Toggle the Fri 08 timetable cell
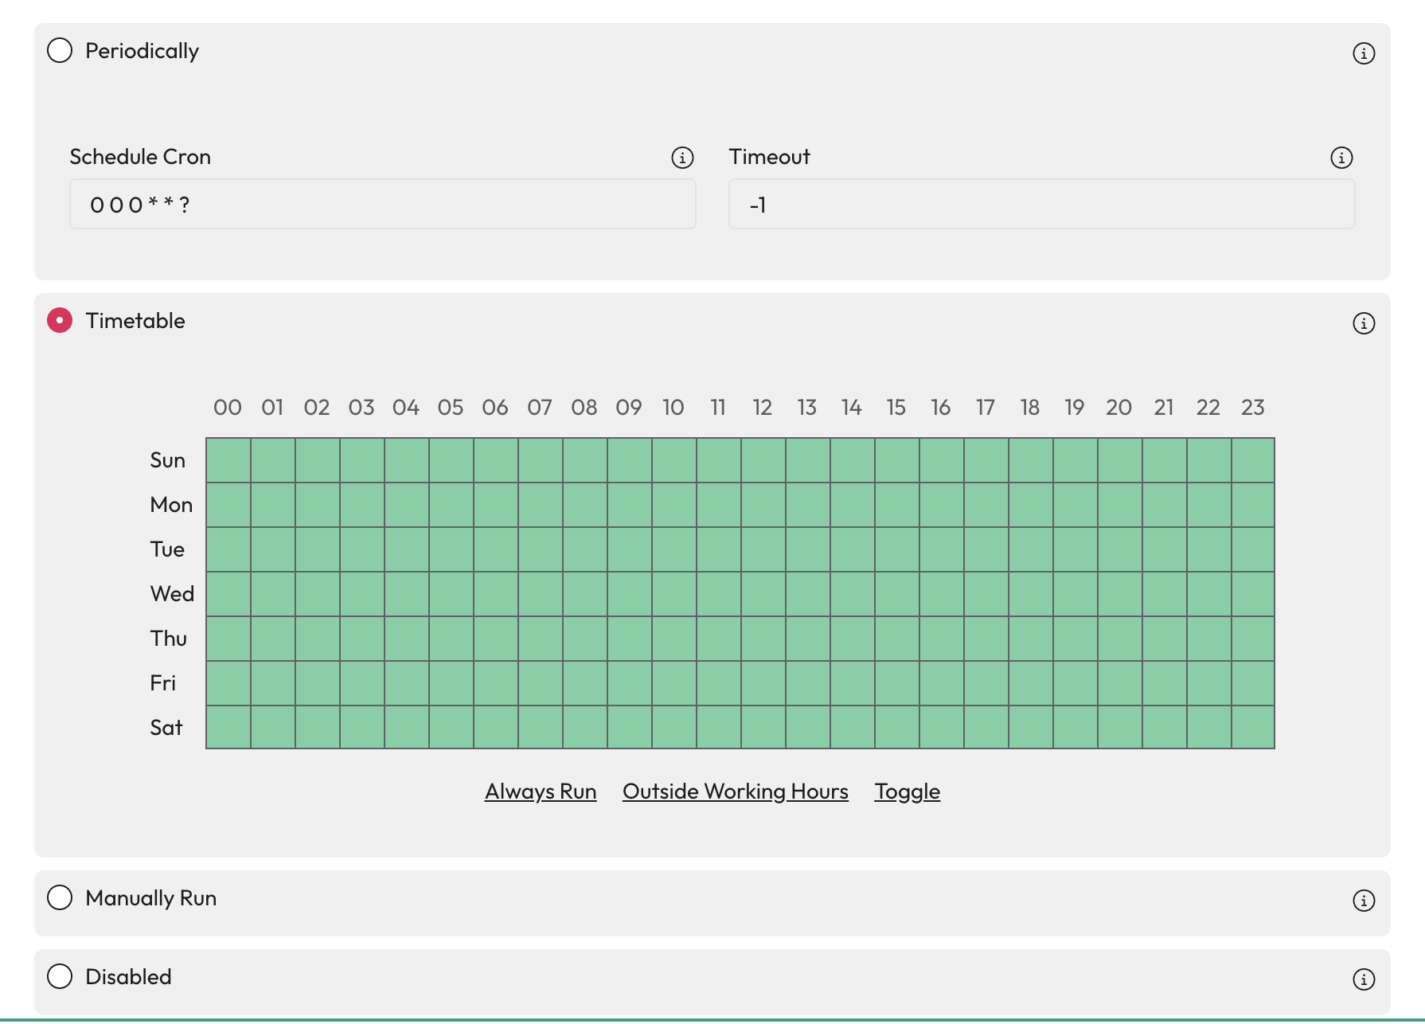Image resolution: width=1425 pixels, height=1024 pixels. [585, 683]
